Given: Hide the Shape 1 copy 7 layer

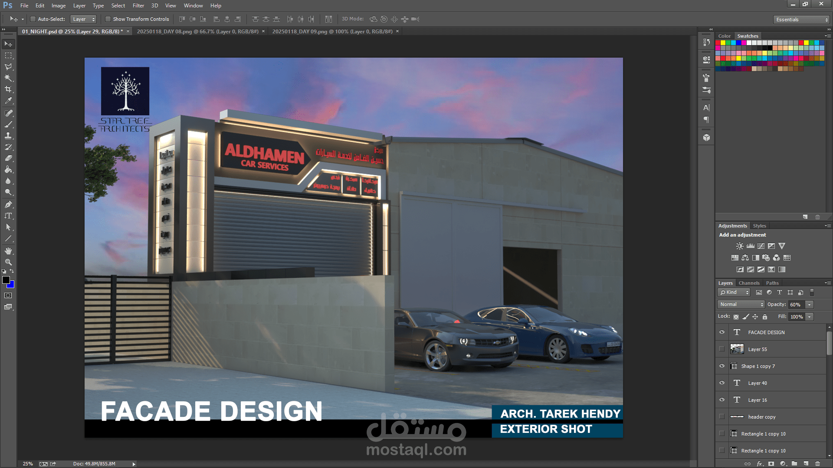Looking at the screenshot, I should pos(722,366).
